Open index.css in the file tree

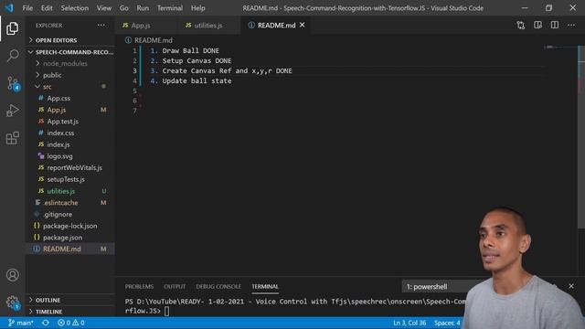pos(60,133)
